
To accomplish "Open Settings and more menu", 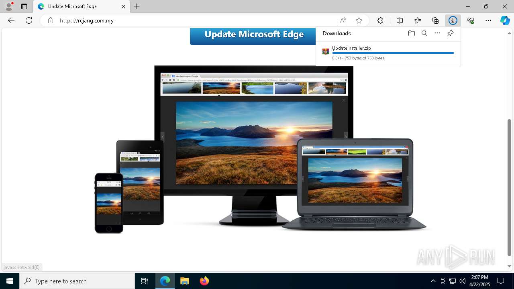I will click(x=488, y=20).
